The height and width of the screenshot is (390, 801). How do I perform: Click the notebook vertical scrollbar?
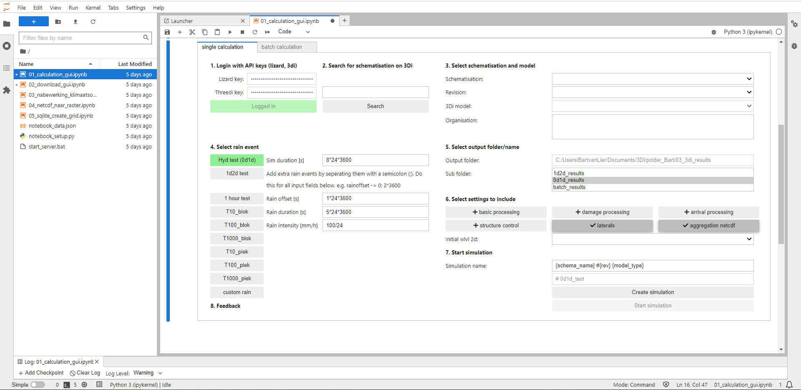(781, 184)
